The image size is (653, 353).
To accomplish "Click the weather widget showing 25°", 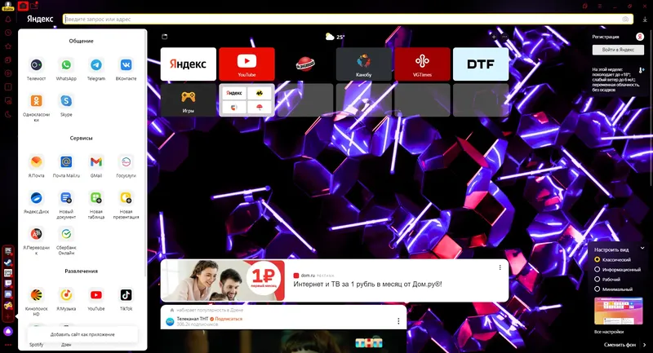I will (335, 37).
